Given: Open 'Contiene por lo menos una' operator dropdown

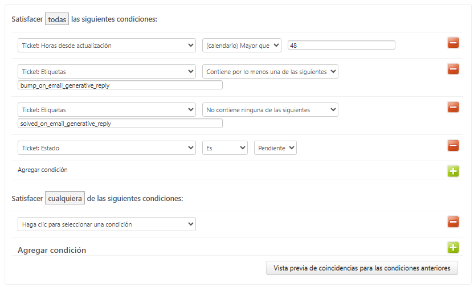Looking at the screenshot, I should [270, 72].
